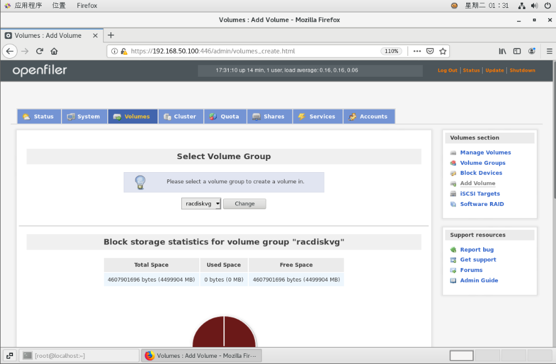Open the Firefox menu in top panel
This screenshot has height=364, width=556.
87,6
